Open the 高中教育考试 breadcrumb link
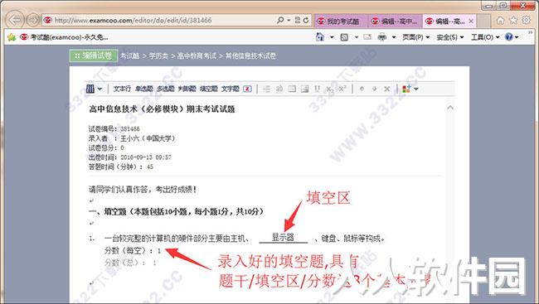This screenshot has width=539, height=304. click(197, 56)
